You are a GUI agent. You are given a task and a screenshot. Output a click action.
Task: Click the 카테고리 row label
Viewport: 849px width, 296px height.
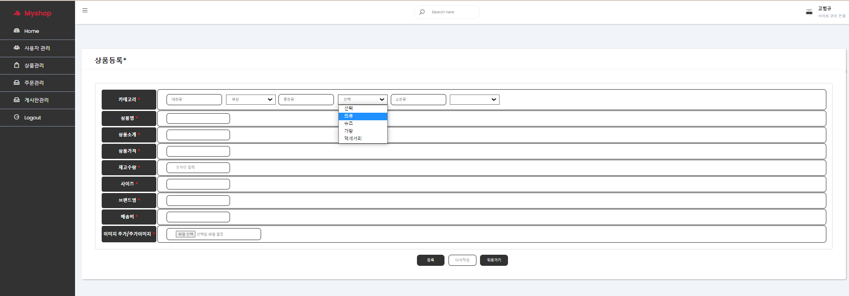129,99
